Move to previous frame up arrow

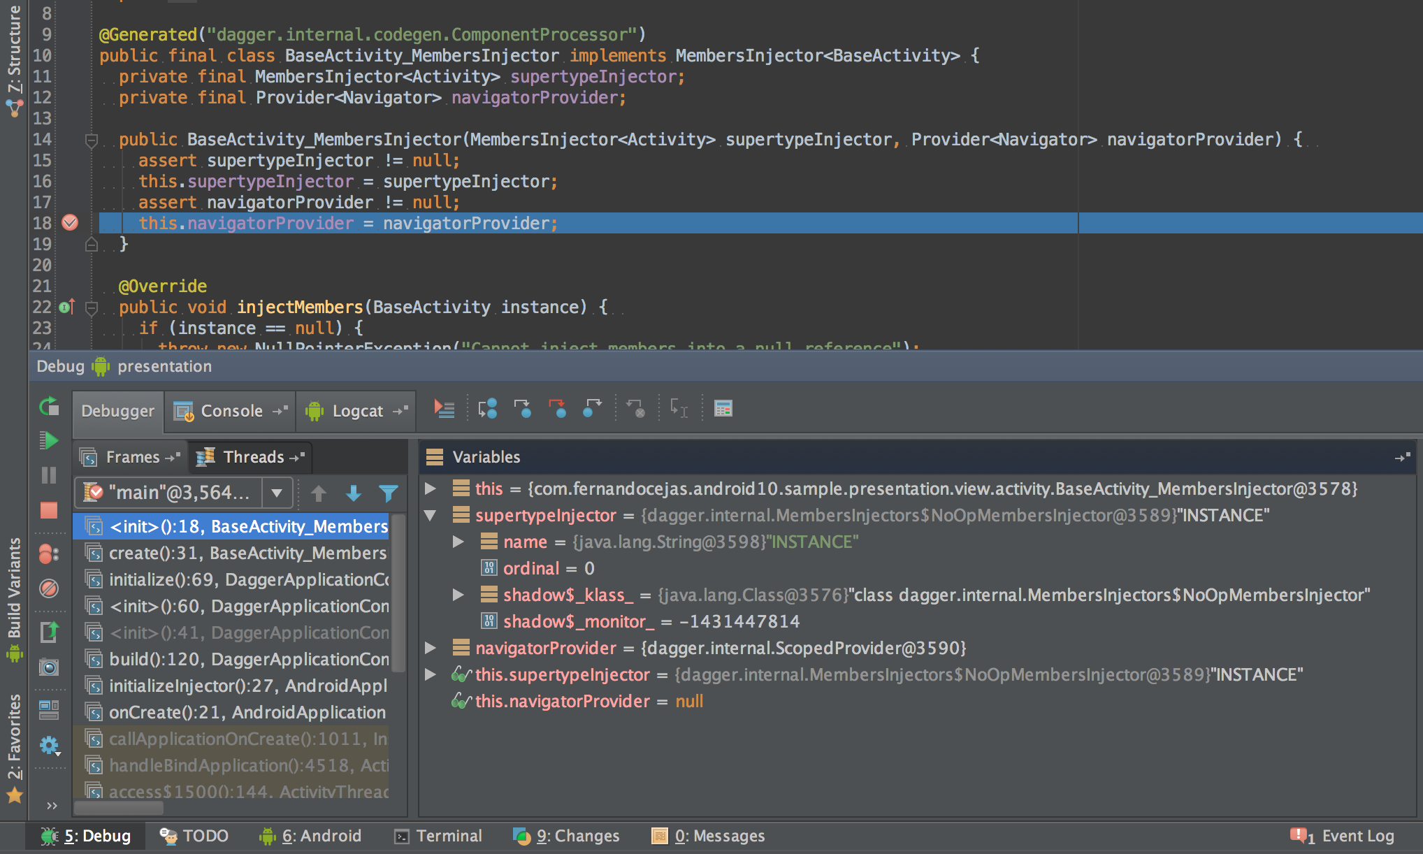click(x=319, y=493)
